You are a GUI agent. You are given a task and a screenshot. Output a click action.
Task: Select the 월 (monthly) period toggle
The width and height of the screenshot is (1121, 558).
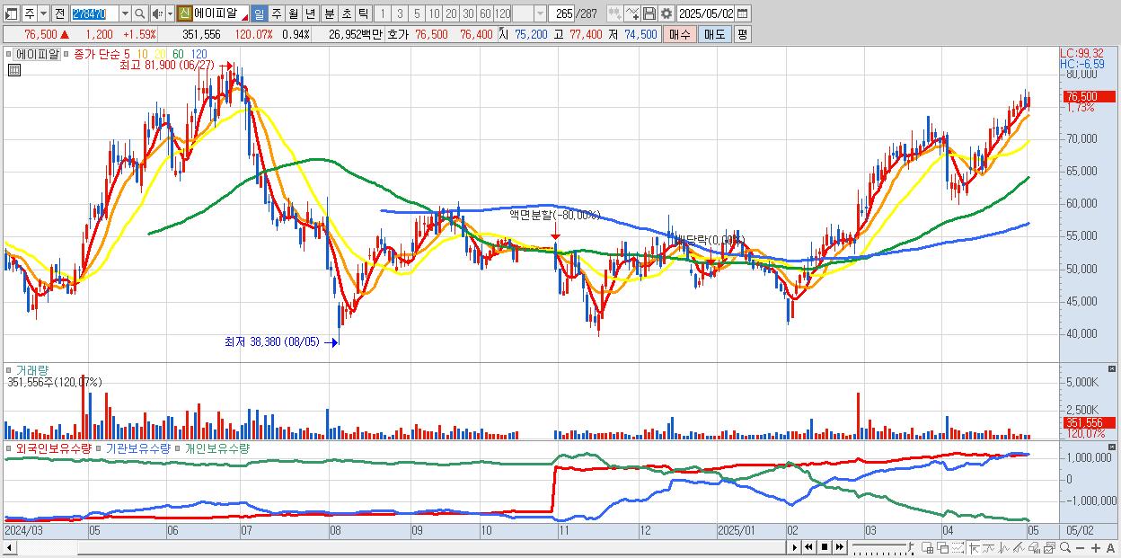293,13
